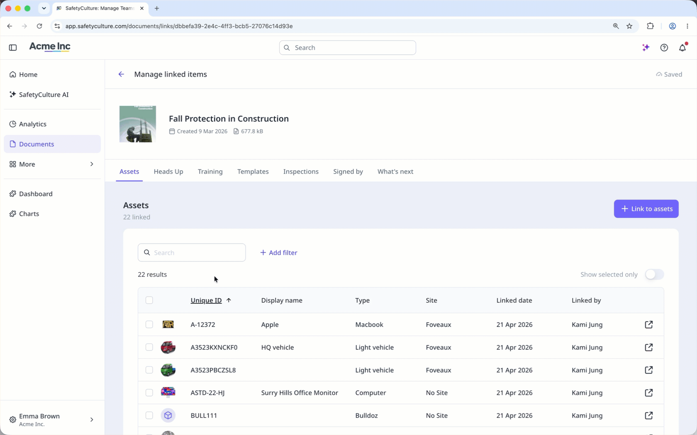Open Chrome three-dot menu
The image size is (697, 435).
point(687,26)
